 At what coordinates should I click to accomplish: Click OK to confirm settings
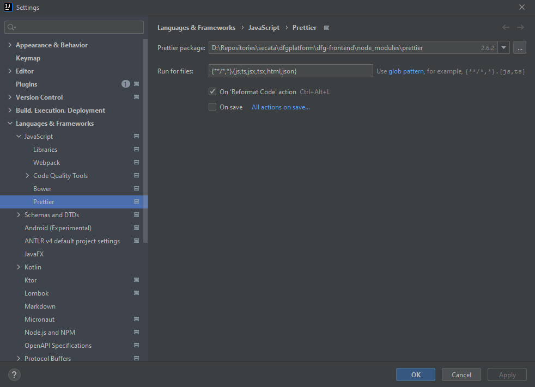(416, 374)
